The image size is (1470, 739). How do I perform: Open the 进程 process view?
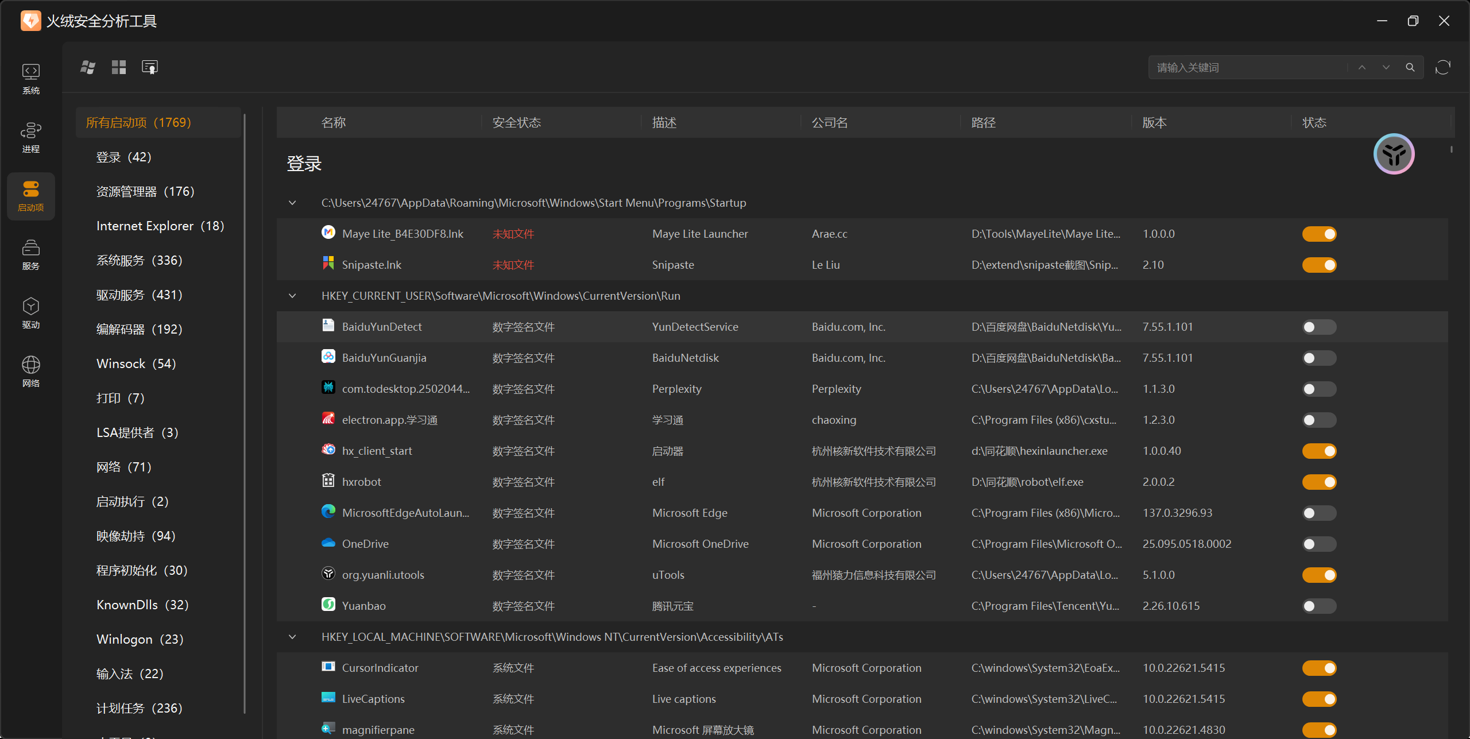[31, 137]
